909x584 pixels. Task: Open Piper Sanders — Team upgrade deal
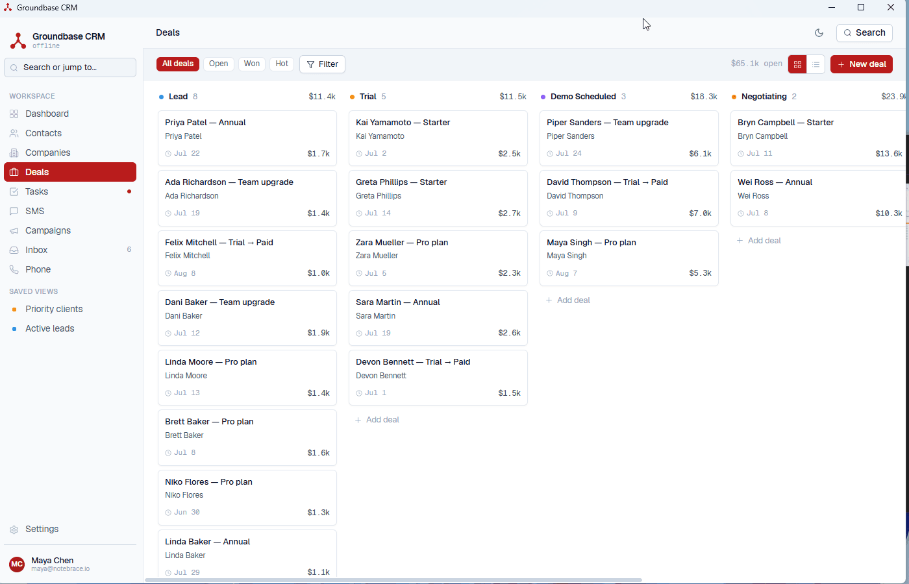tap(629, 138)
